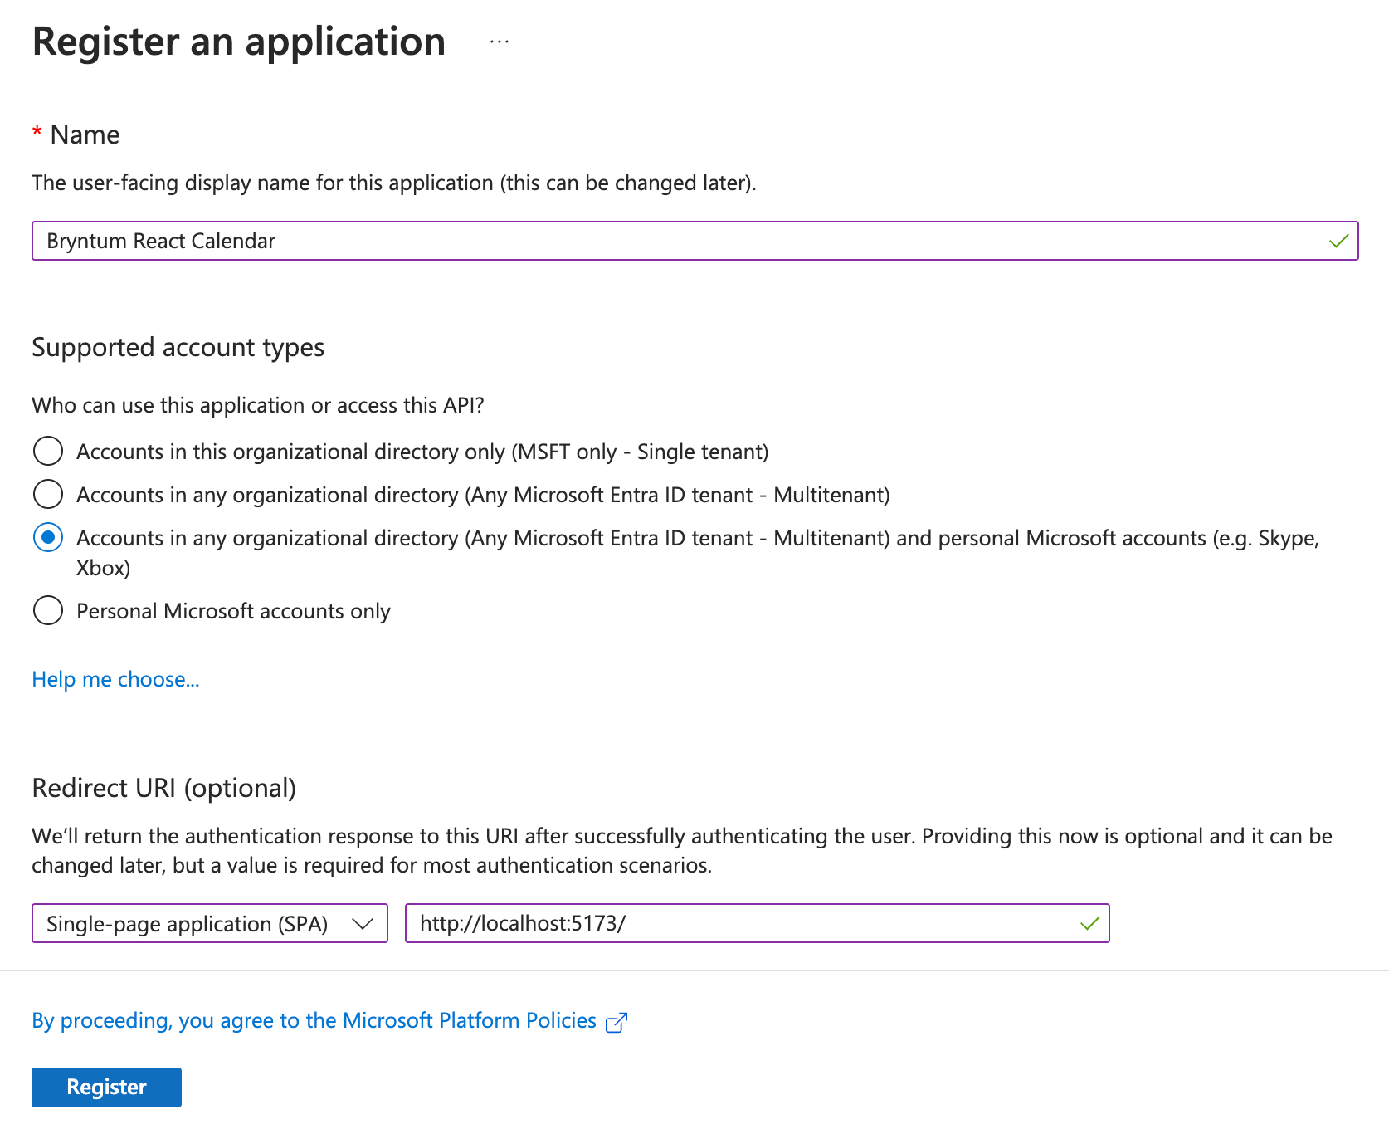Click the green checkmark in the Name field

(x=1338, y=242)
